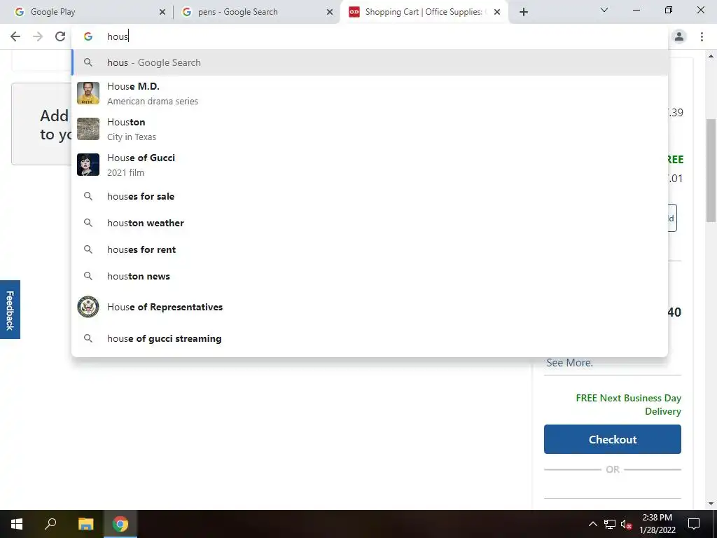Click 'FREE Next Business Day Delivery' text
Viewport: 717px width, 538px height.
point(628,404)
